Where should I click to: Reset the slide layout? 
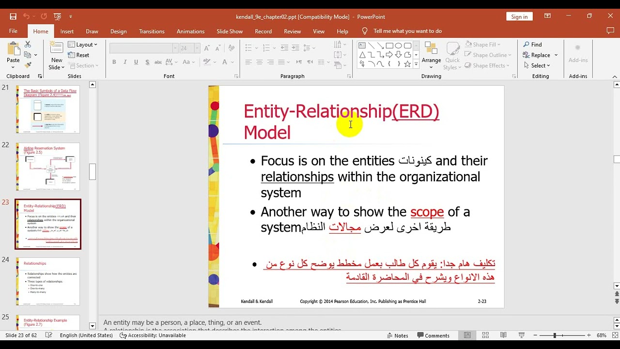point(79,55)
